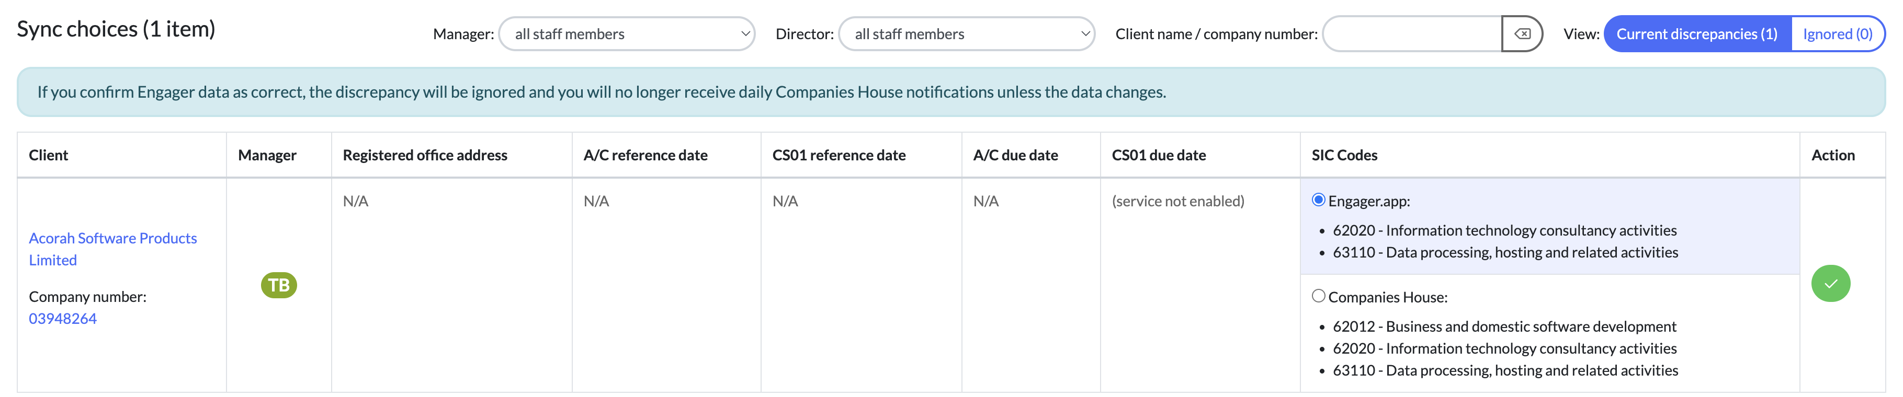The height and width of the screenshot is (397, 1903).
Task: Click the A/C reference date column header
Action: click(x=645, y=155)
